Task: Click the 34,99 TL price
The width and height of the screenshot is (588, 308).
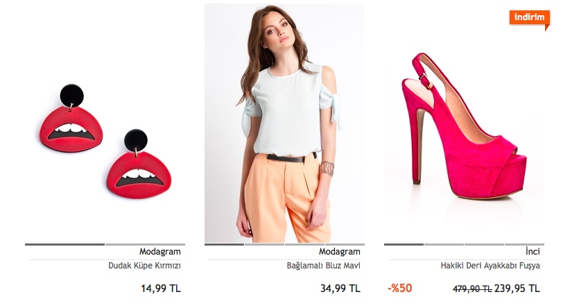Action: [340, 289]
